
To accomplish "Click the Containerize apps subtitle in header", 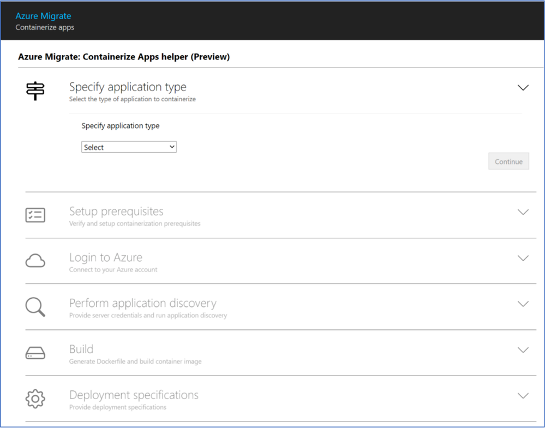I will 45,27.
